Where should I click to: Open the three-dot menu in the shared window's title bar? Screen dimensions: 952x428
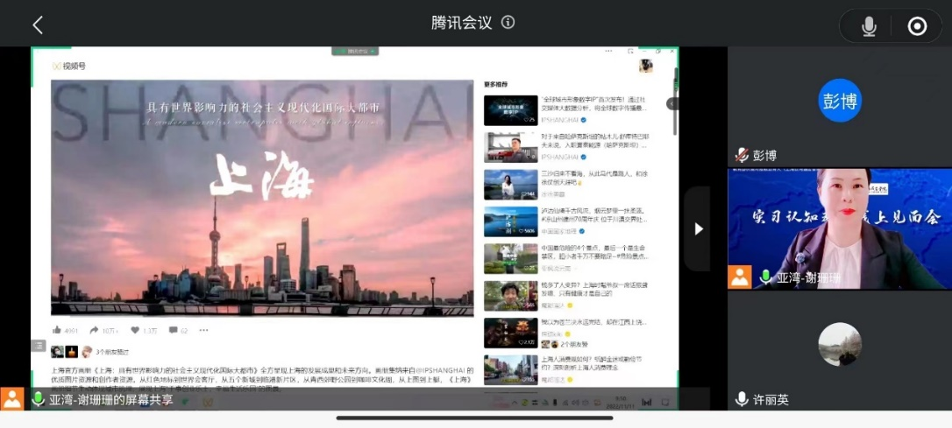pos(609,52)
